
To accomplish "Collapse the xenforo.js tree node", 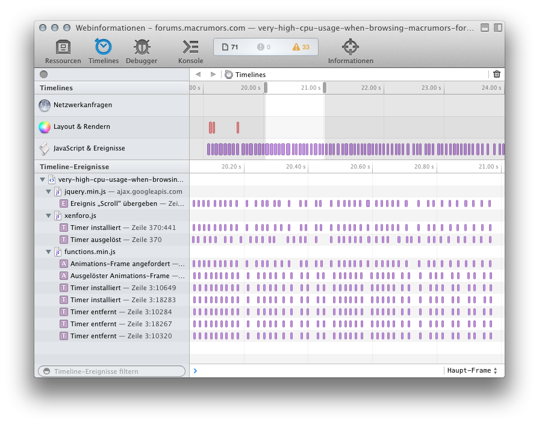I will pyautogui.click(x=48, y=216).
